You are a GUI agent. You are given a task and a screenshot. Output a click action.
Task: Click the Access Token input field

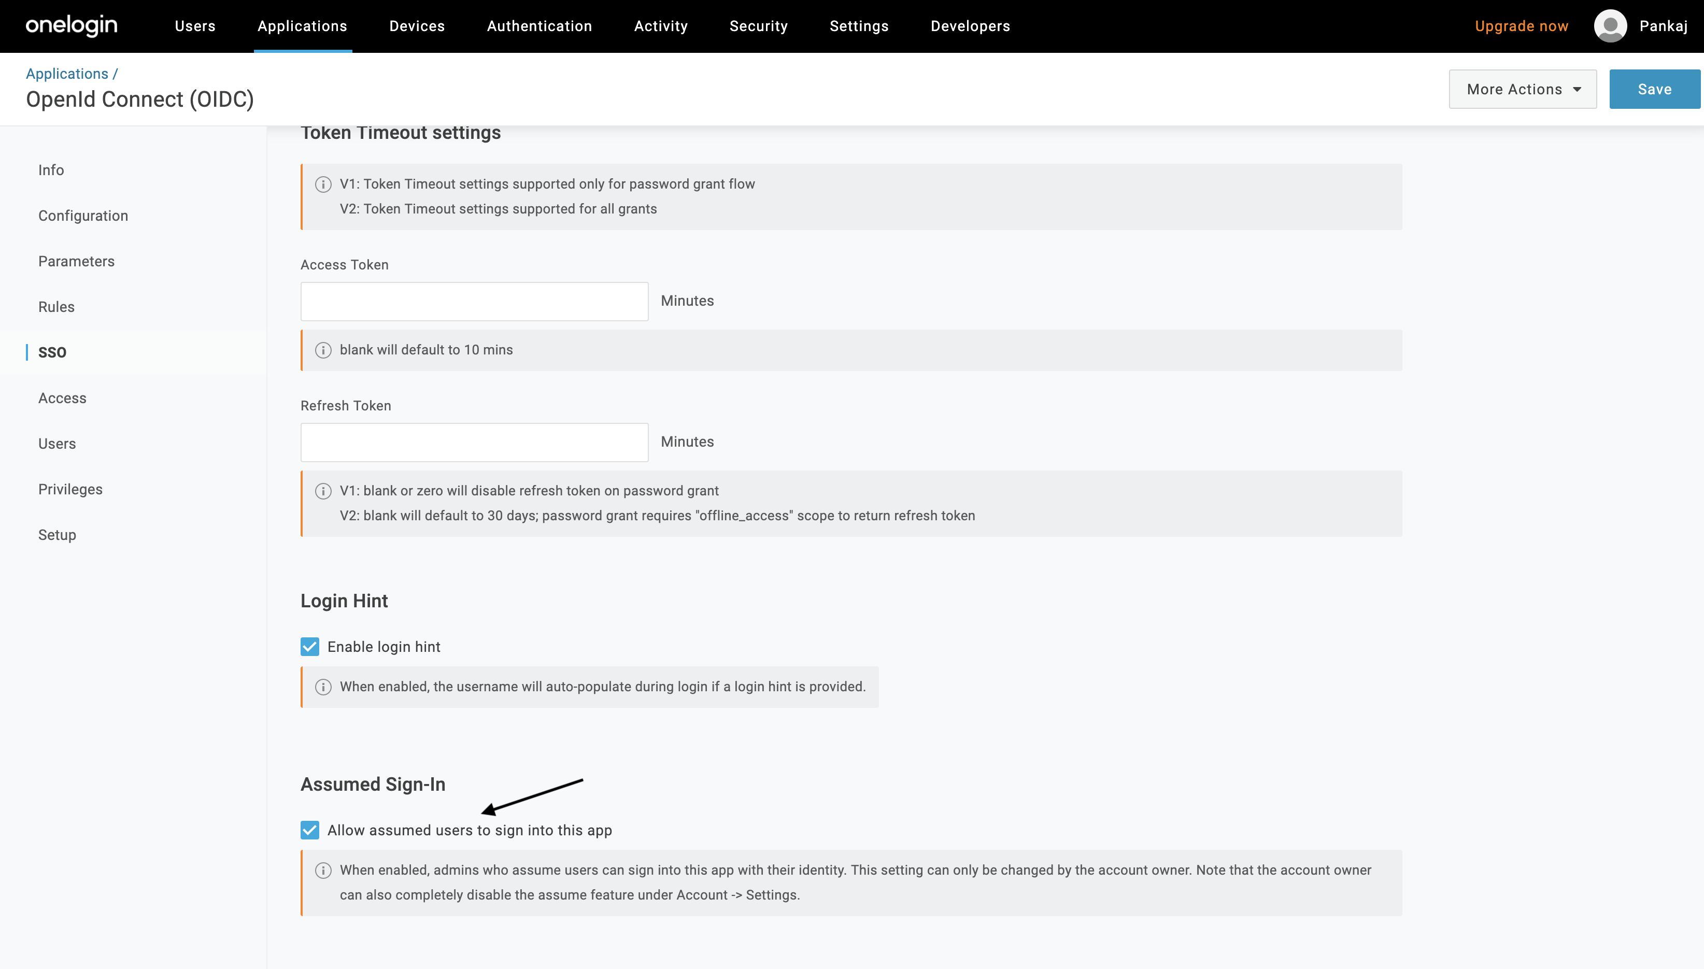tap(474, 301)
